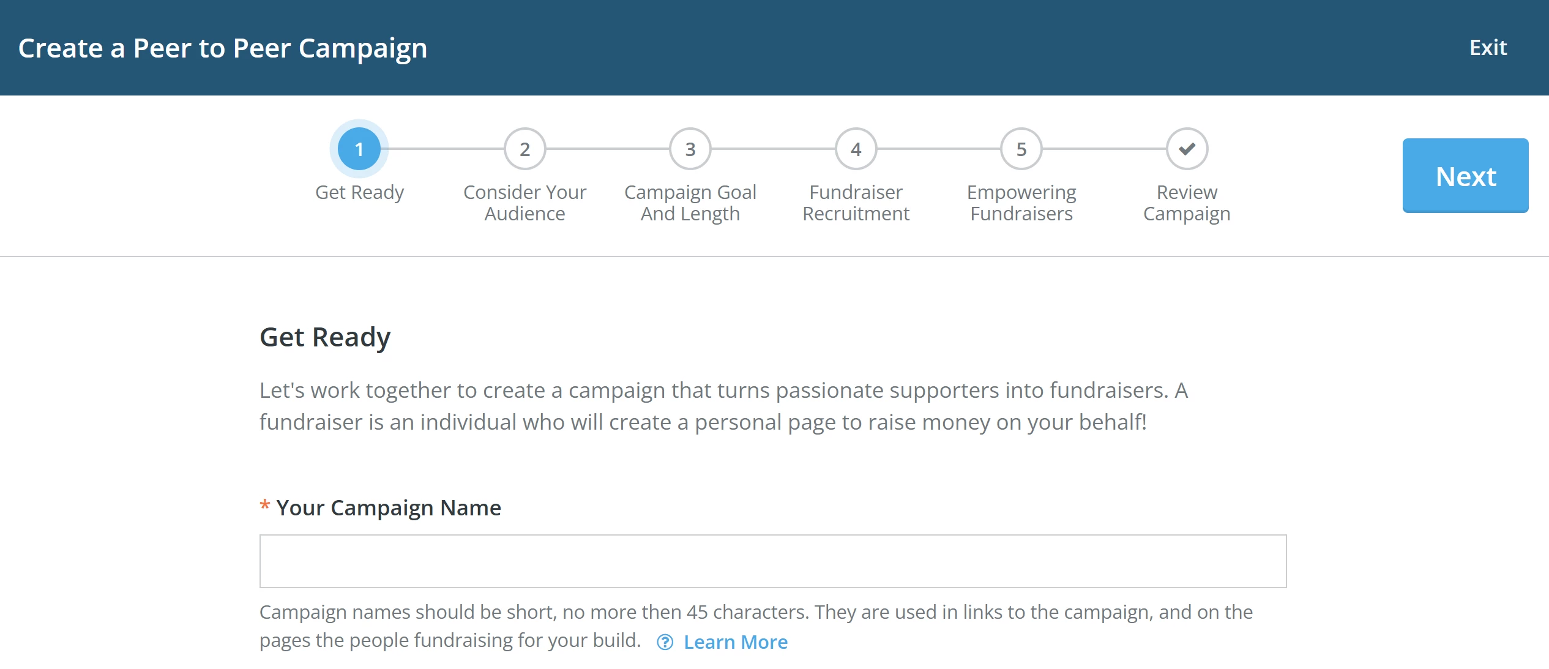
Task: Click the checkmark icon on the progress bar
Action: [x=1186, y=148]
